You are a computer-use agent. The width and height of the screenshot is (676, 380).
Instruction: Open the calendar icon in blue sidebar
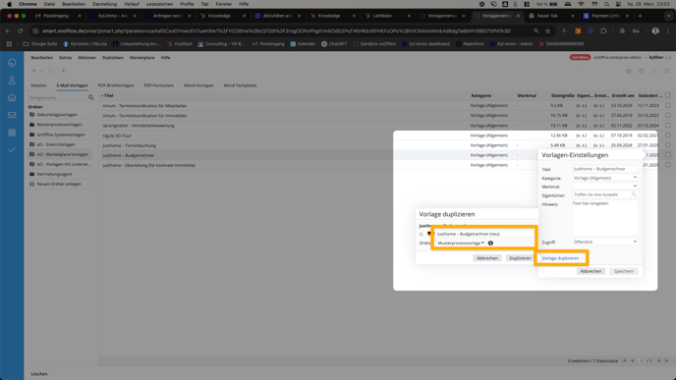[x=12, y=133]
